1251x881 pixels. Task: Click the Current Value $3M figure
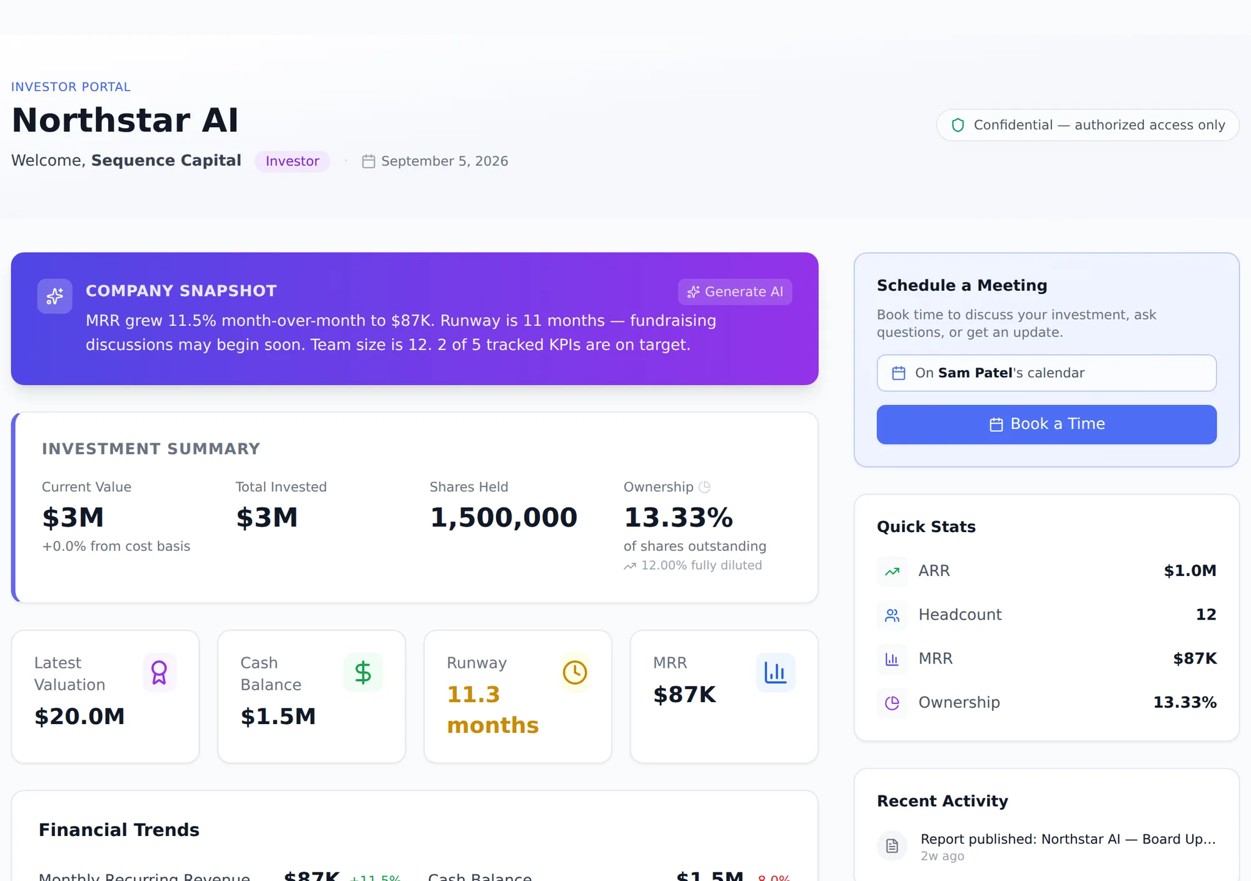tap(73, 518)
